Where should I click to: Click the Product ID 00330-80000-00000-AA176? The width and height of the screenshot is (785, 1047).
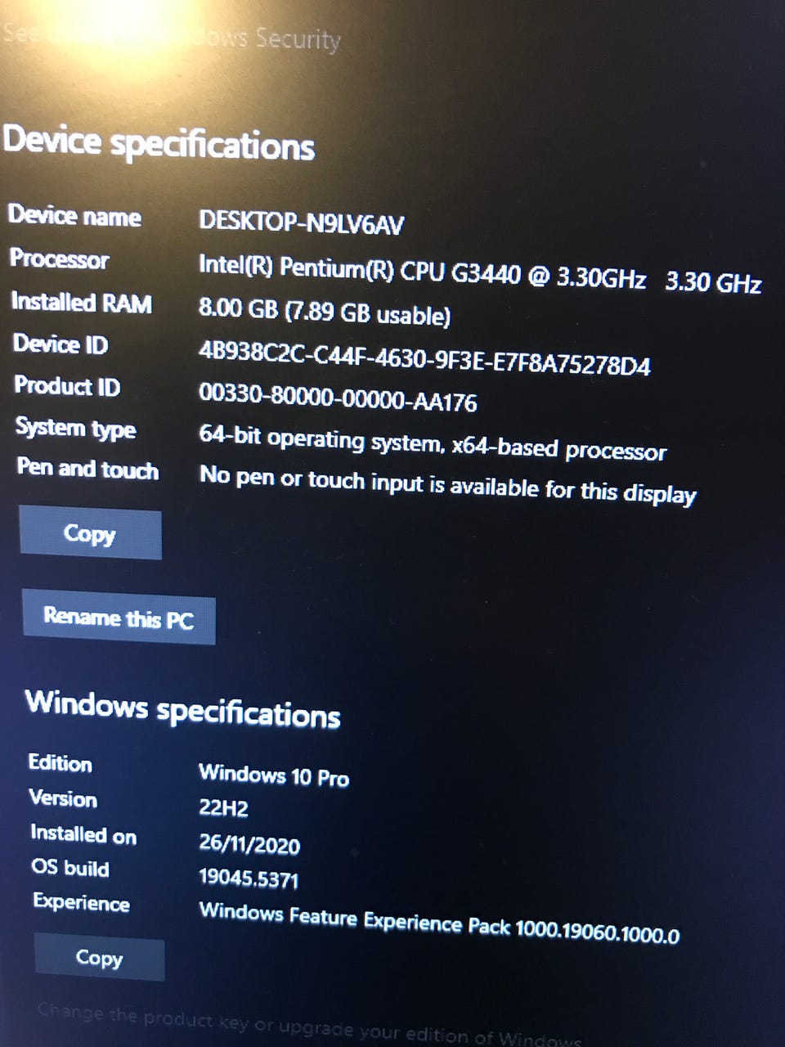tap(338, 398)
